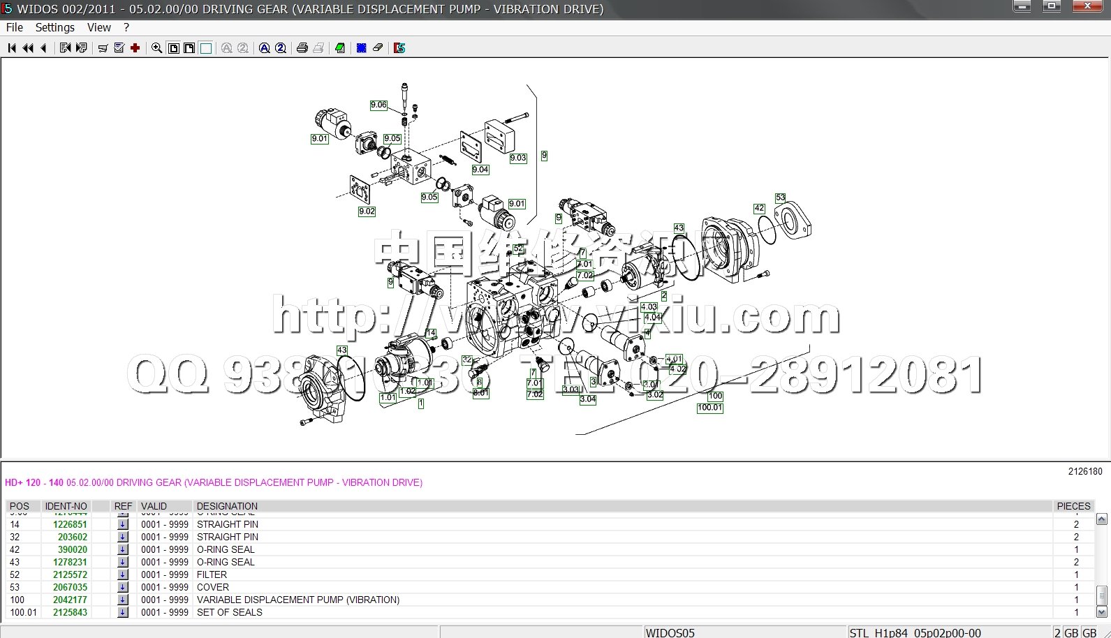Click REF arrow for SET OF SEALS row
The height and width of the screenshot is (638, 1111).
[123, 612]
